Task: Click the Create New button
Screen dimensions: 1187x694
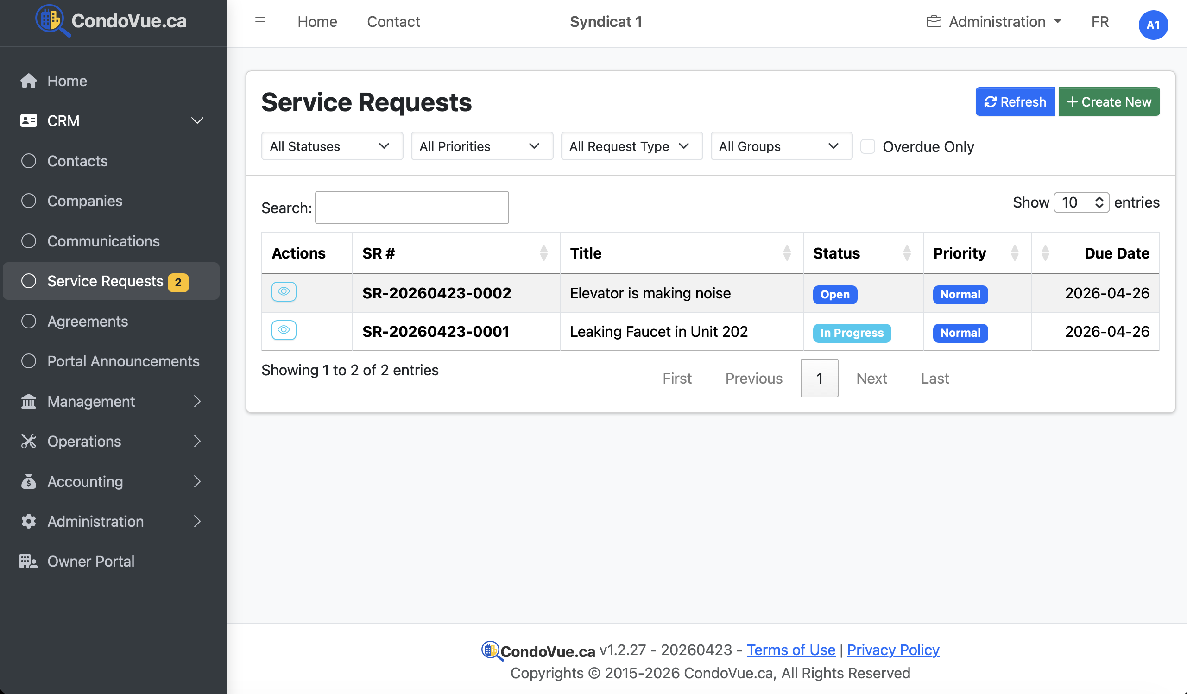Action: 1109,101
